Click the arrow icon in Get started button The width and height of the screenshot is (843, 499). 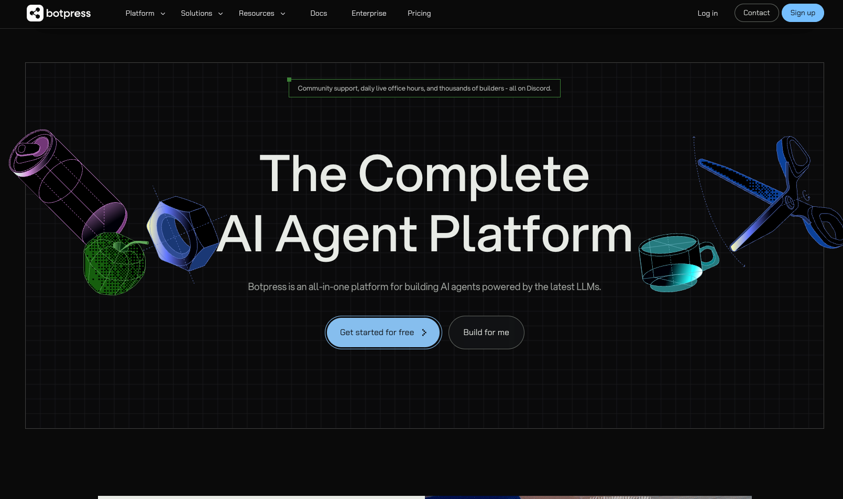tap(424, 332)
